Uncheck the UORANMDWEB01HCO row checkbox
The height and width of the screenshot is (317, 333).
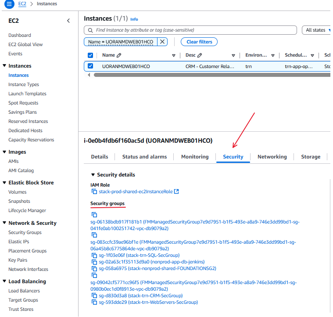(90, 66)
